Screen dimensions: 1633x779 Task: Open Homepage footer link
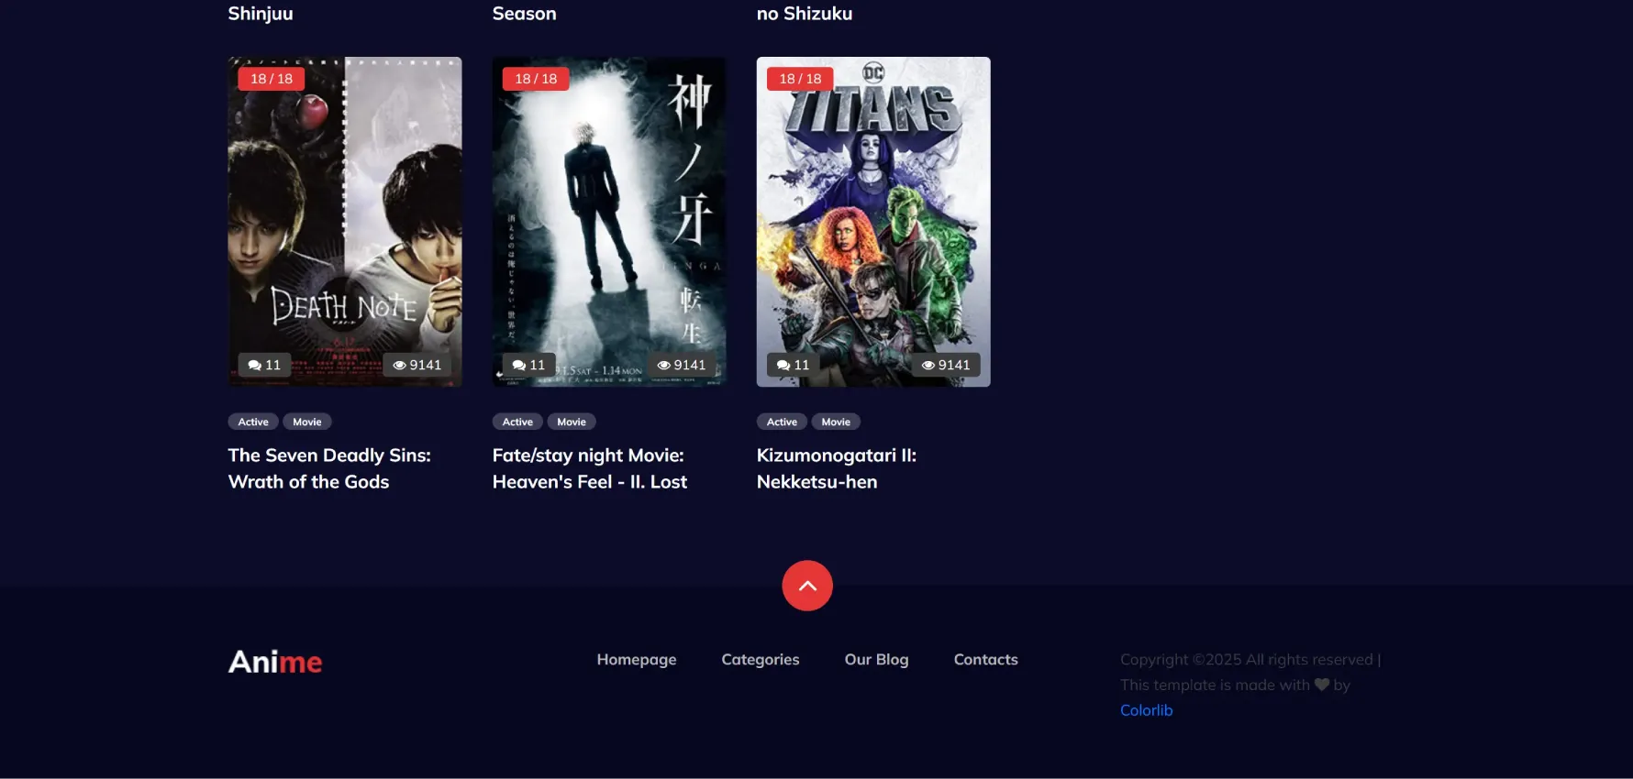tap(637, 660)
